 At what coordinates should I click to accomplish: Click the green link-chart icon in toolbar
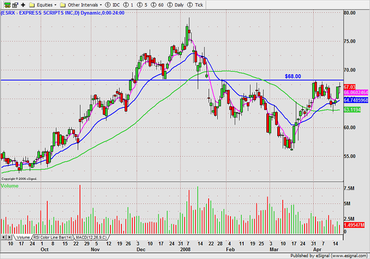pos(8,5)
